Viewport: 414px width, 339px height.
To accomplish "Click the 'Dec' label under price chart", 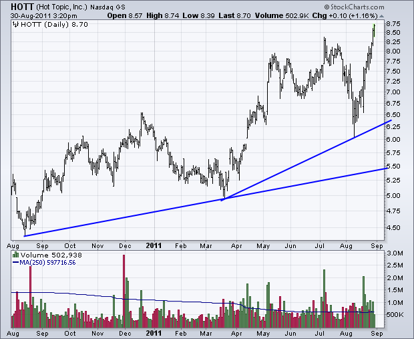I will tap(125, 246).
